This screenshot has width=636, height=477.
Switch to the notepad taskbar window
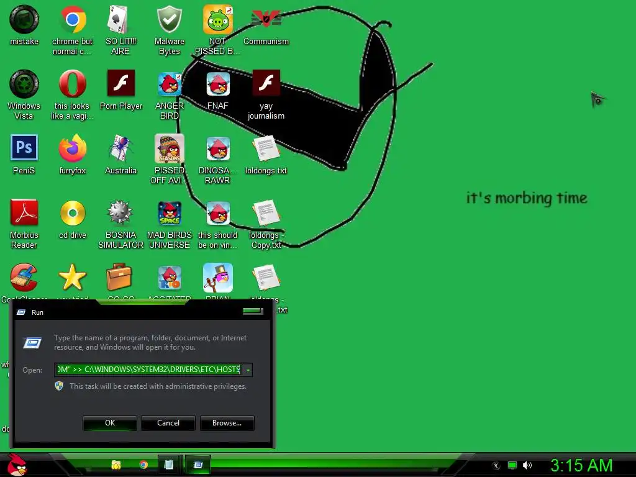tap(169, 465)
